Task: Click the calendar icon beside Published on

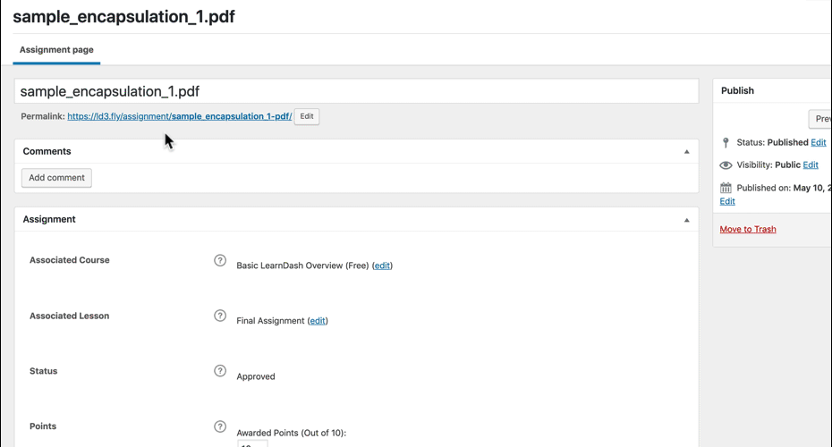Action: pyautogui.click(x=726, y=189)
